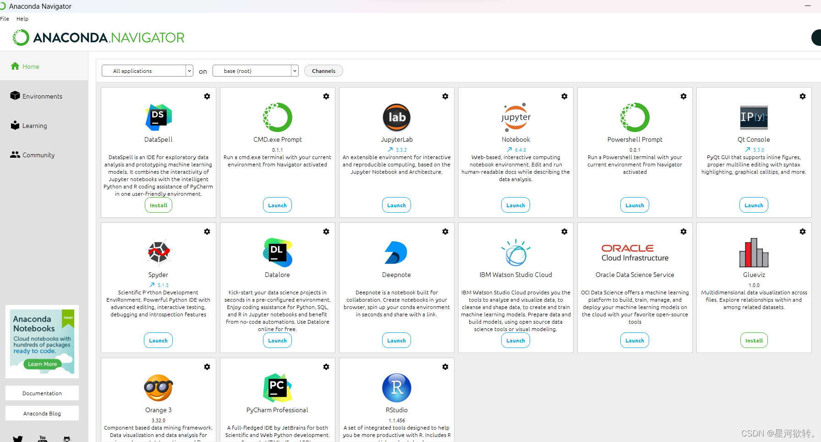Viewport: 821px width, 442px height.
Task: Launch Jupyter Notebook
Action: [x=516, y=205]
